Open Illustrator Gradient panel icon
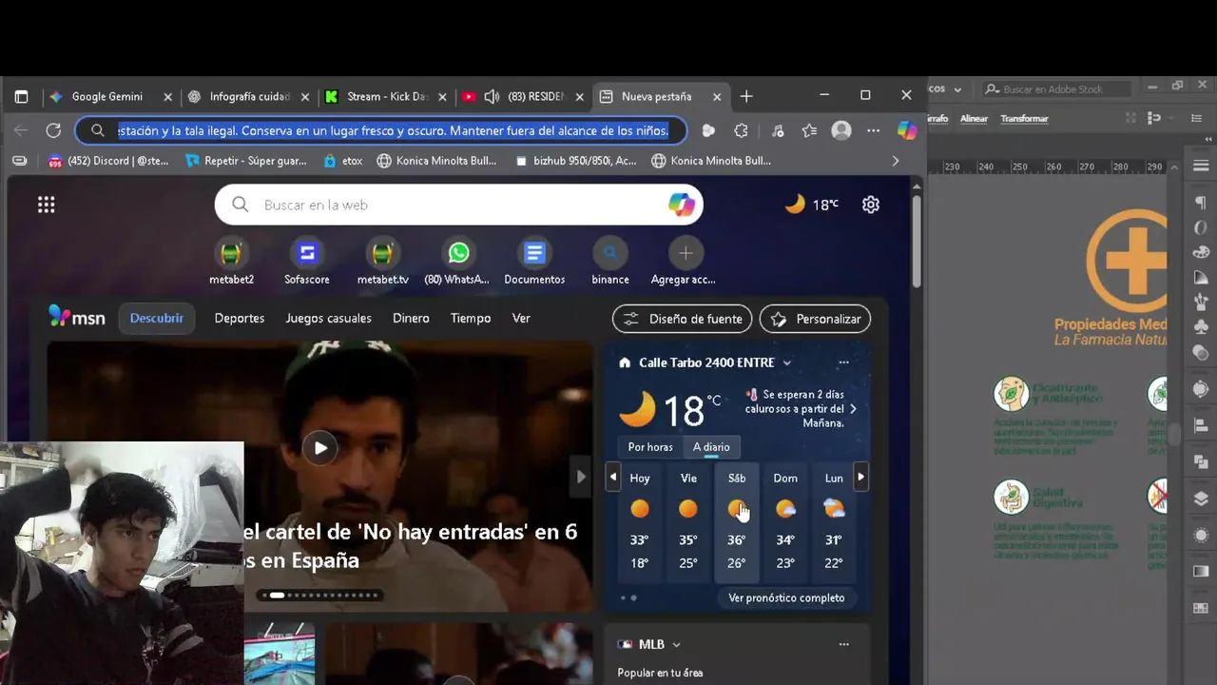 click(1201, 571)
